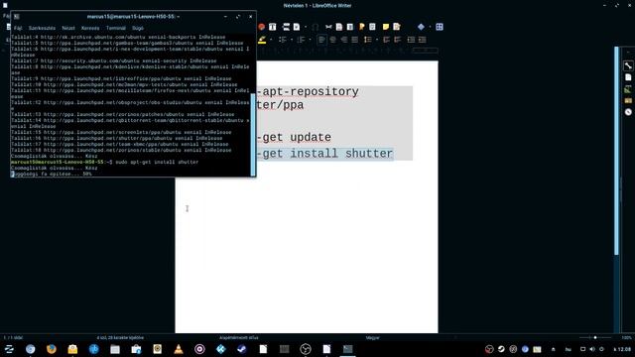Launch VLC media player from the taskbar
The height and width of the screenshot is (357, 635).
click(x=179, y=349)
